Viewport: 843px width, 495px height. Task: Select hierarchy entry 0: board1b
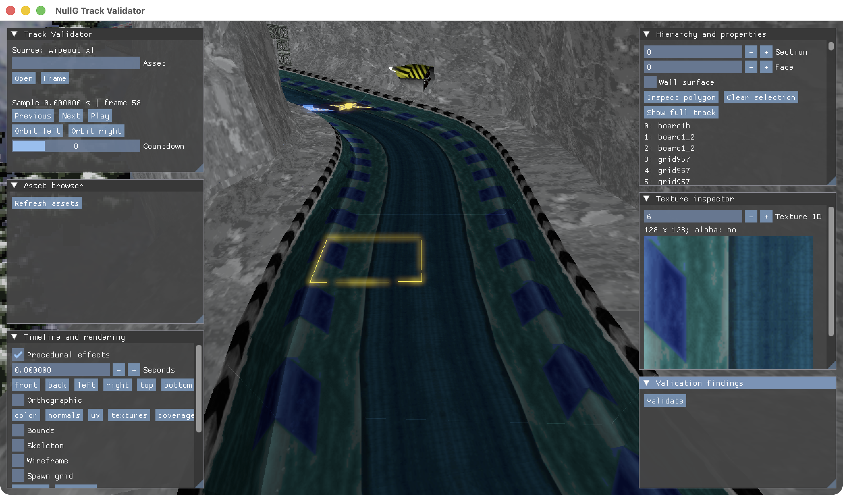(x=667, y=126)
